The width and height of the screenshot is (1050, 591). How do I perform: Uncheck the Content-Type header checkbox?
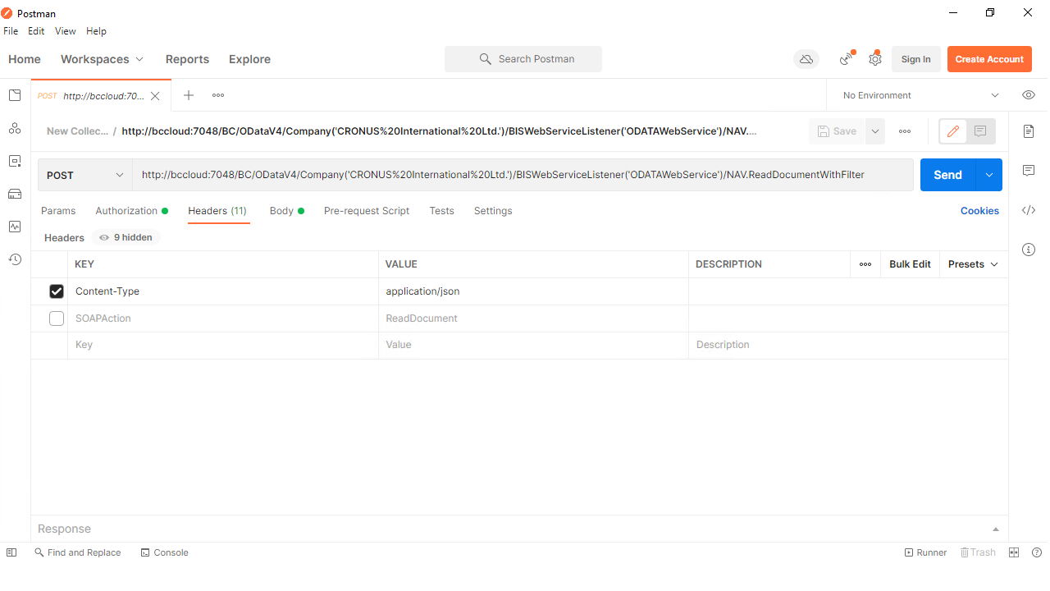point(57,291)
